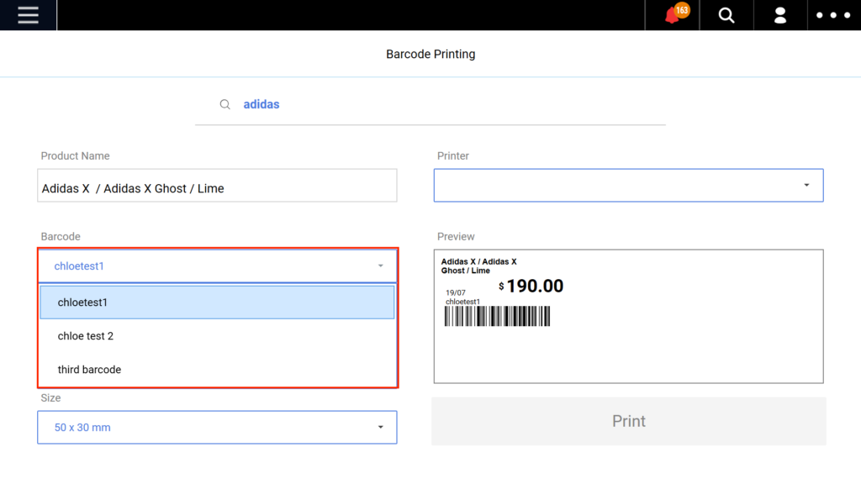
Task: Collapse the Barcode dropdown
Action: (x=217, y=266)
